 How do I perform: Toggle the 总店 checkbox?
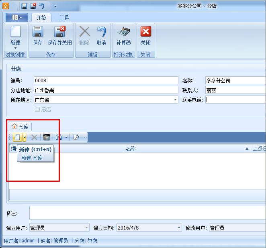pyautogui.click(x=37, y=109)
